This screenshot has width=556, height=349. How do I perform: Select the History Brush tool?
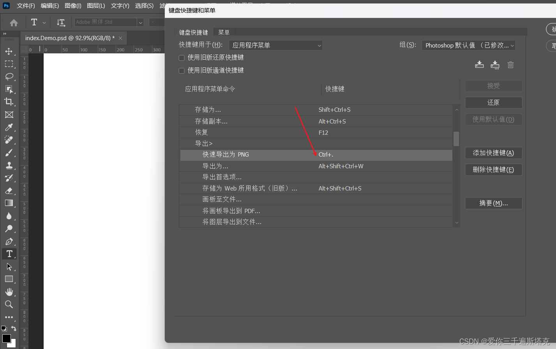click(9, 178)
